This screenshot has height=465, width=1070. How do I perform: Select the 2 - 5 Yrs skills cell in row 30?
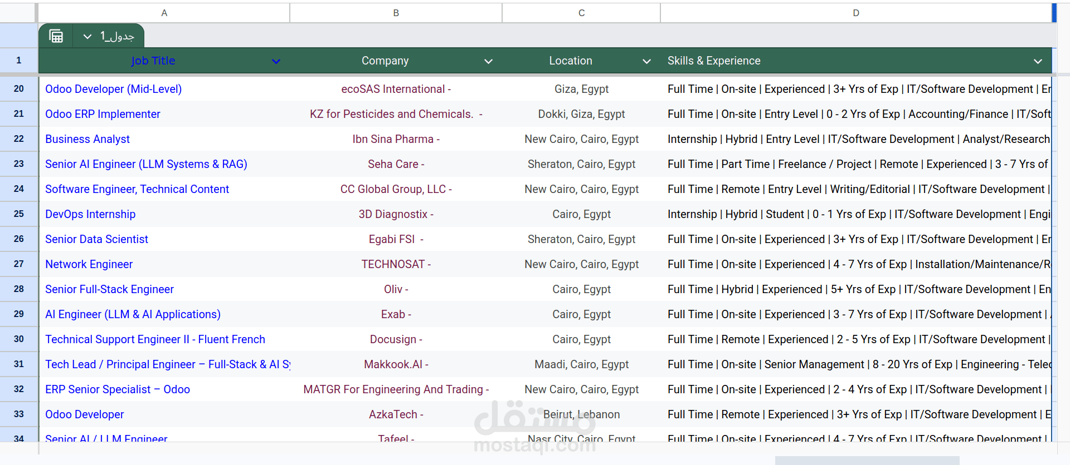coord(856,339)
